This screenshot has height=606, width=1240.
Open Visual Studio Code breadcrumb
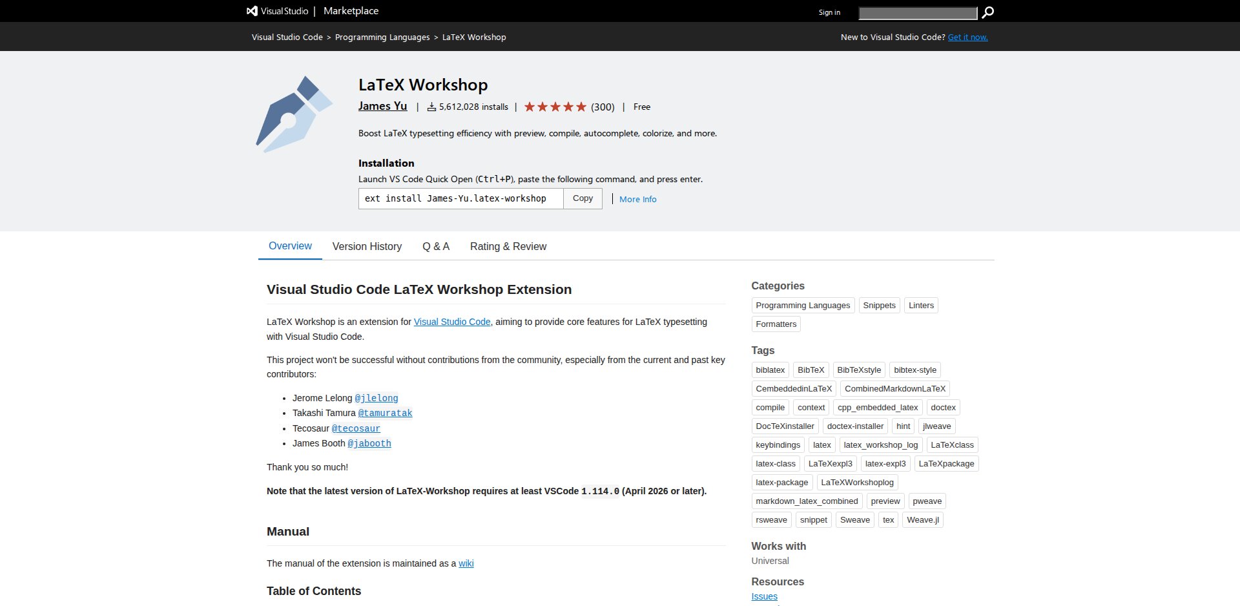(287, 37)
